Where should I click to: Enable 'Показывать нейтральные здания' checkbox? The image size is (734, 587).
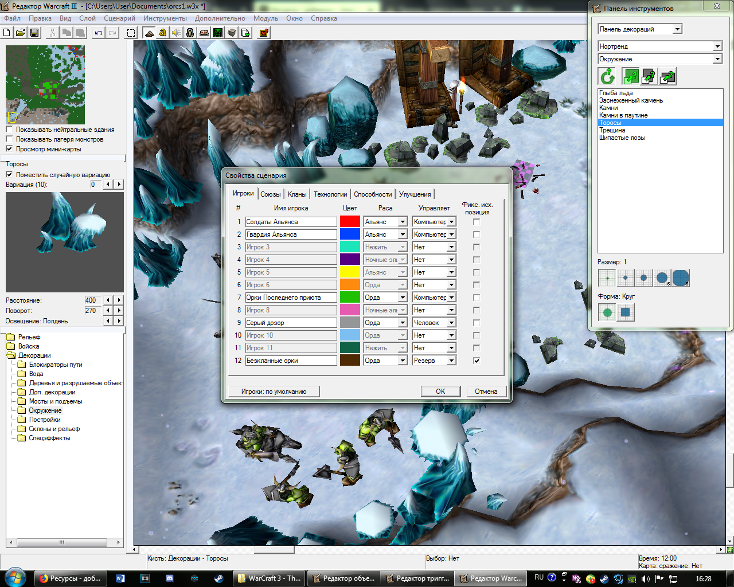[x=9, y=130]
